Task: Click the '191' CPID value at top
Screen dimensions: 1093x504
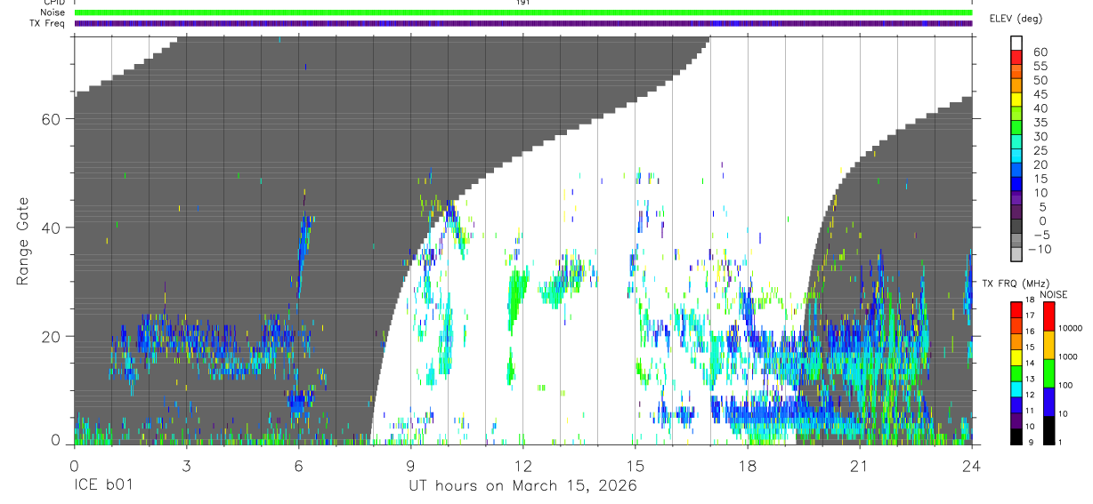Action: (x=523, y=3)
